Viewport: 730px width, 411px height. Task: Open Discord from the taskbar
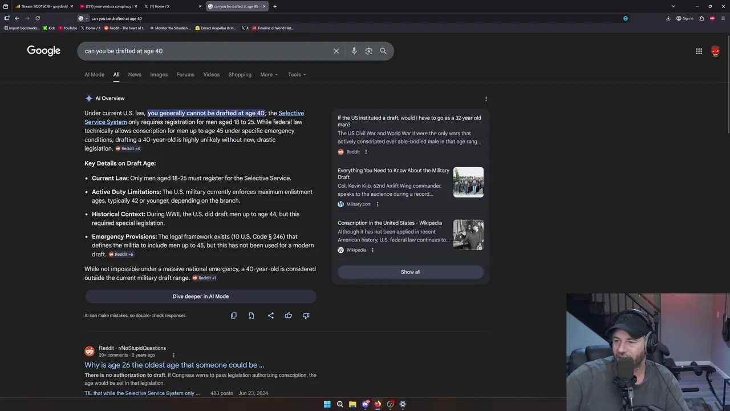click(365, 404)
